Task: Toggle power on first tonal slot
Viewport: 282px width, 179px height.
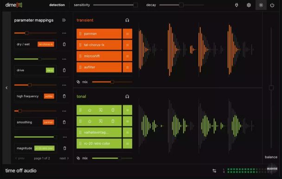Action: point(90,110)
